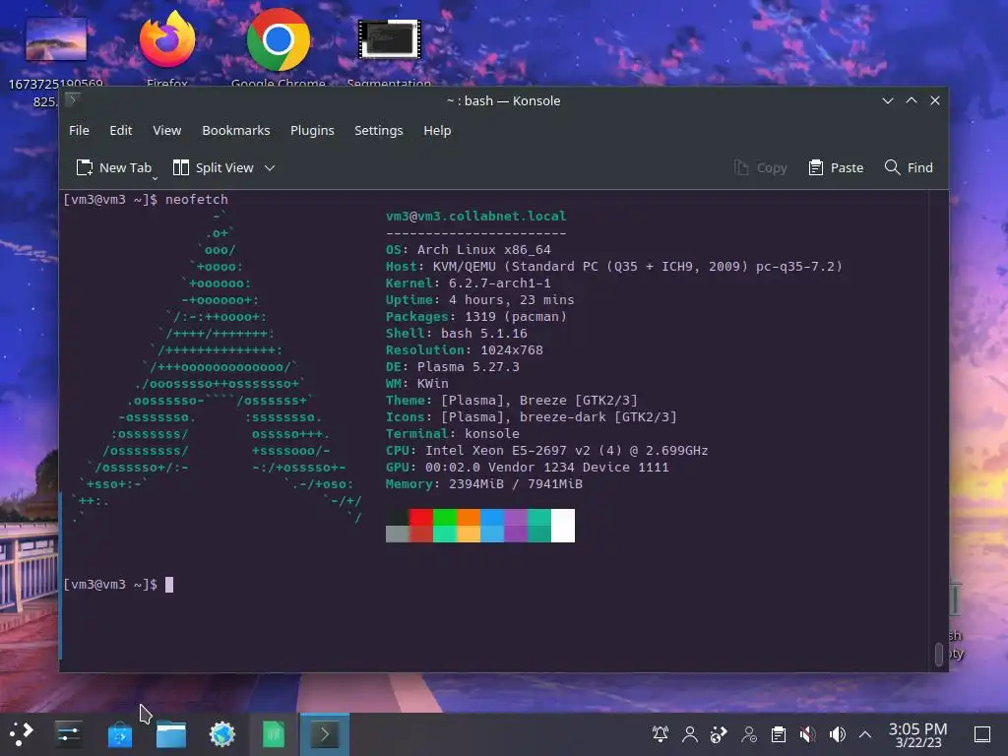Click the Konsole window icon in title bar
Viewport: 1008px width, 756px height.
point(73,99)
